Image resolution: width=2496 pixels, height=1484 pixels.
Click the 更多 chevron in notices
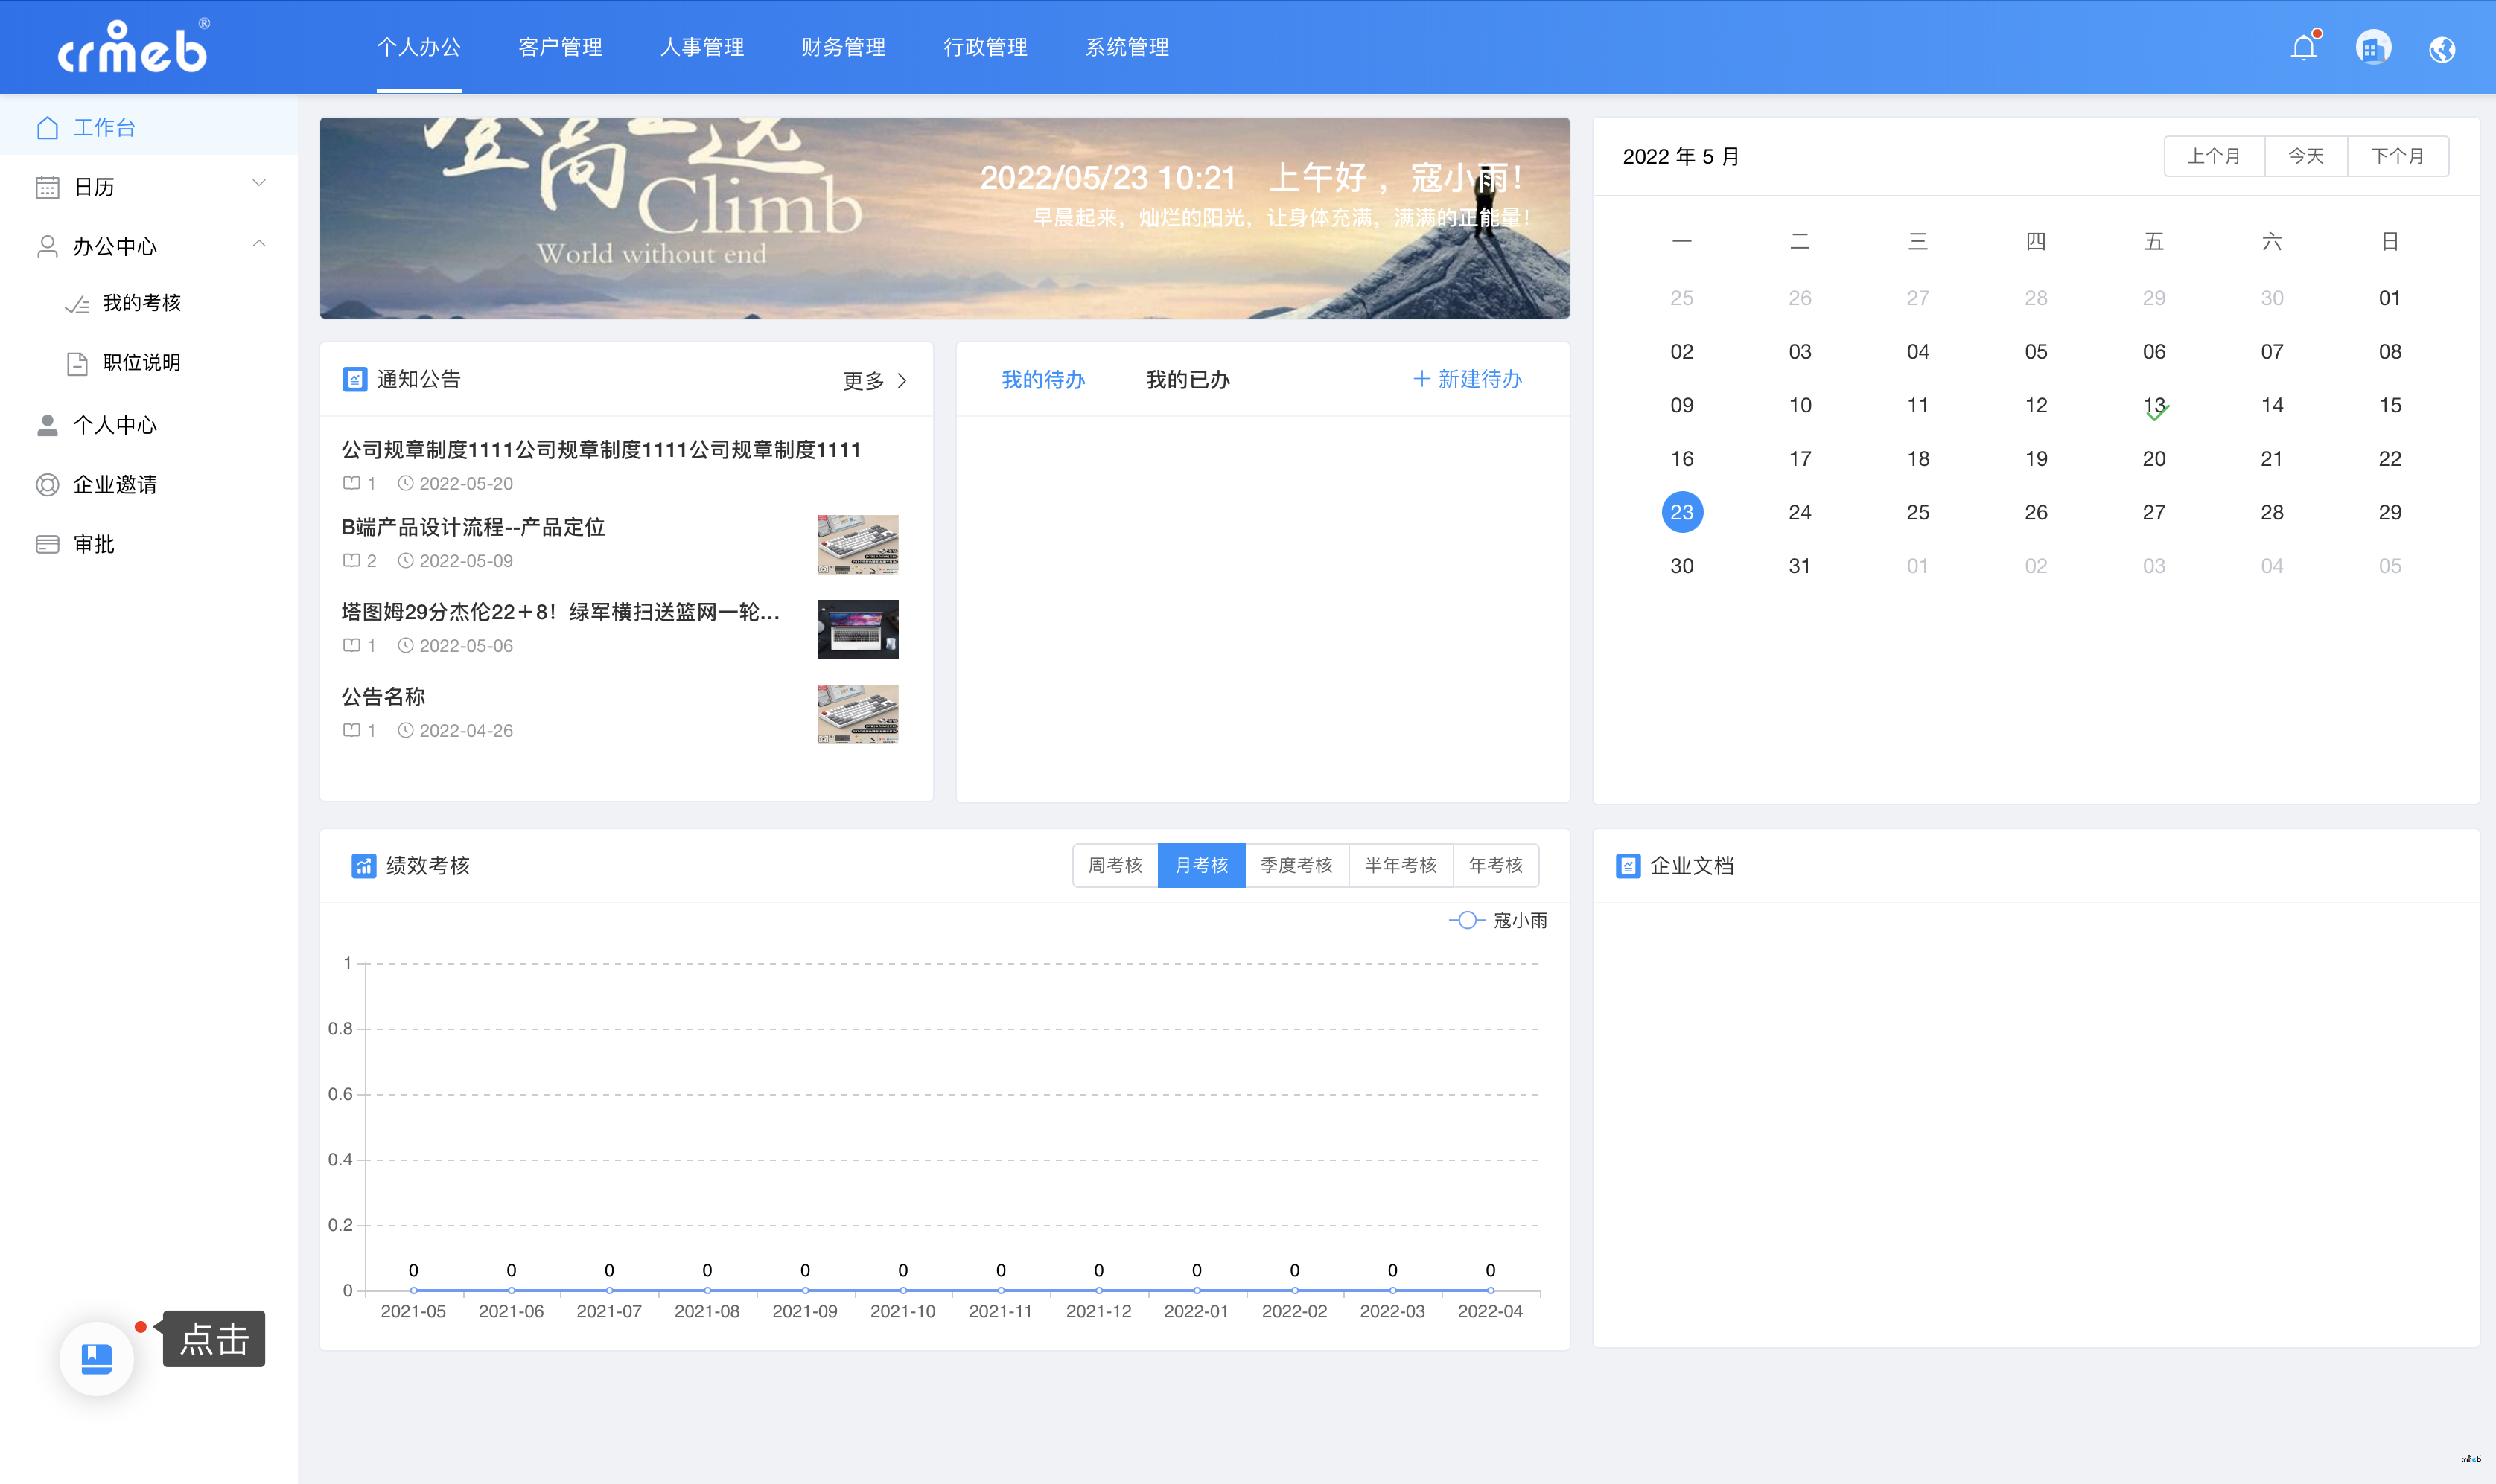click(901, 380)
